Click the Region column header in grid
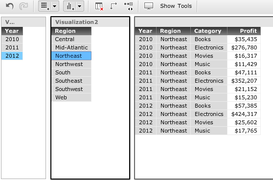 coord(173,31)
